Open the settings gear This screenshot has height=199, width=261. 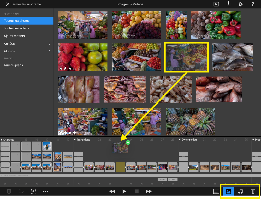(x=241, y=4)
